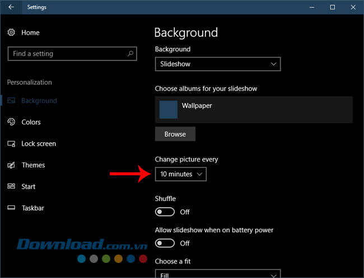Open the Choose a fit dropdown
This screenshot has height=278, width=364.
point(217,274)
